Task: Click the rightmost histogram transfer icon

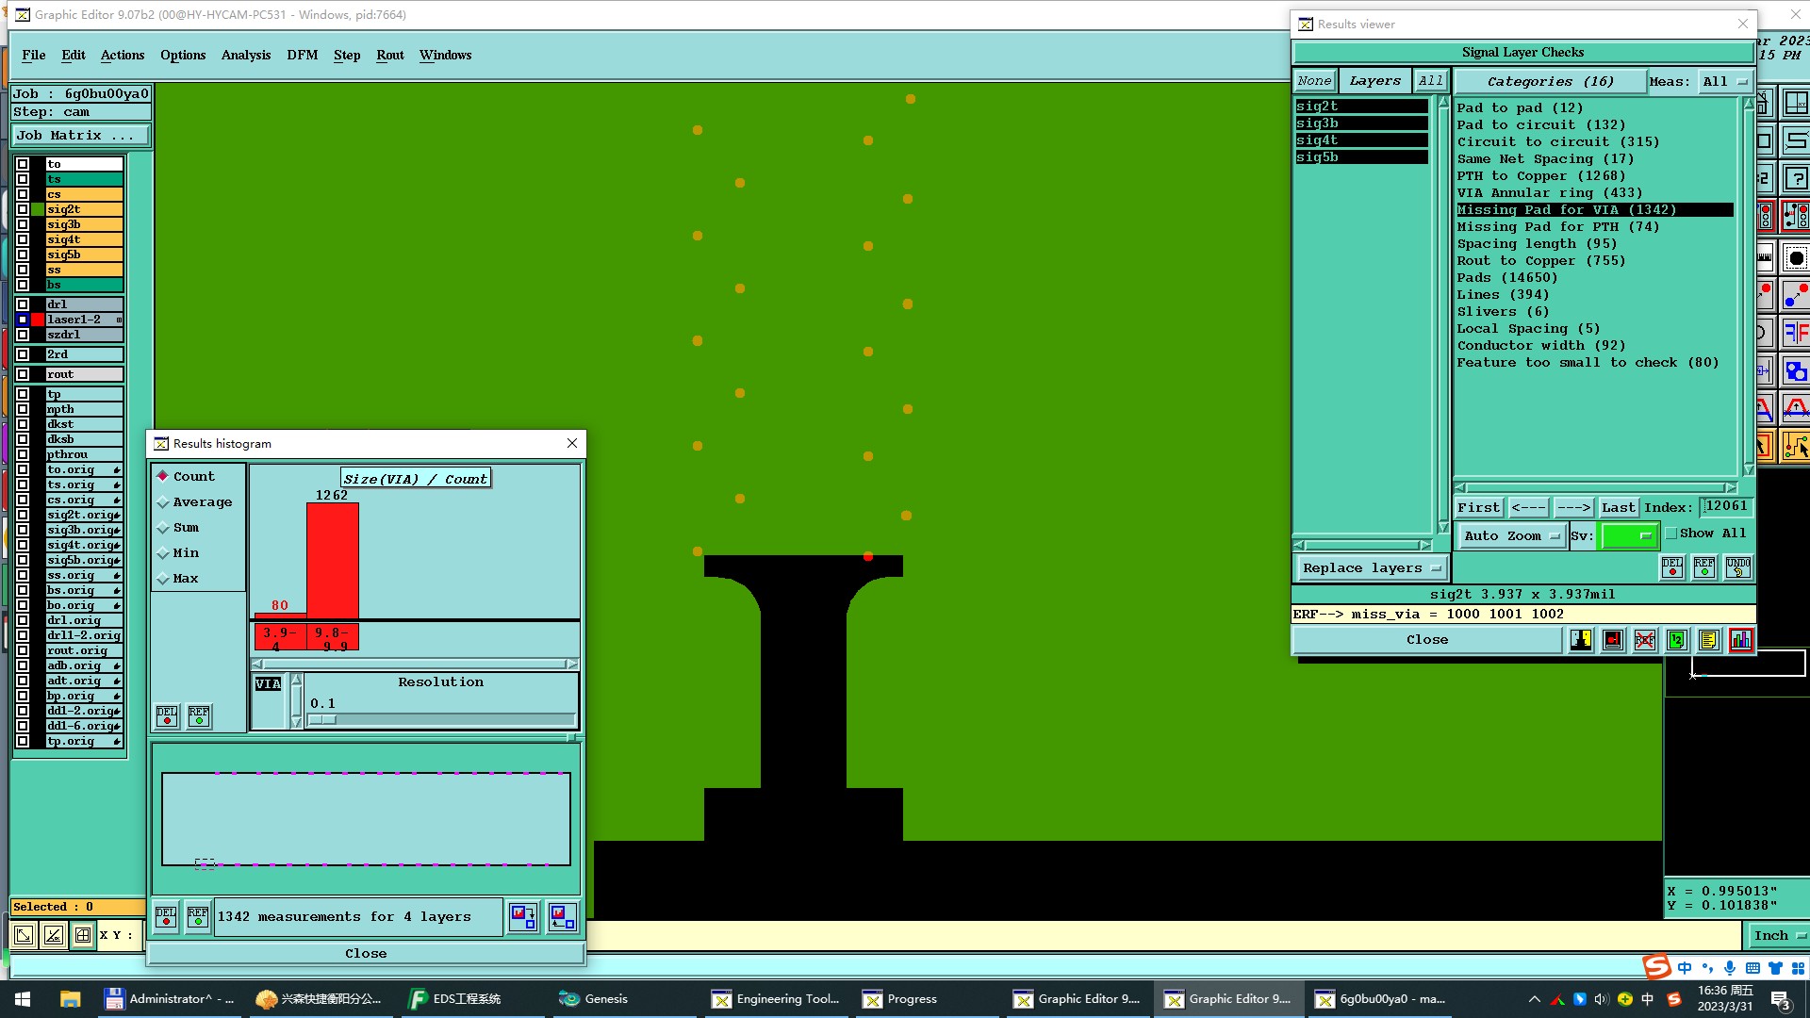Action: tap(562, 916)
